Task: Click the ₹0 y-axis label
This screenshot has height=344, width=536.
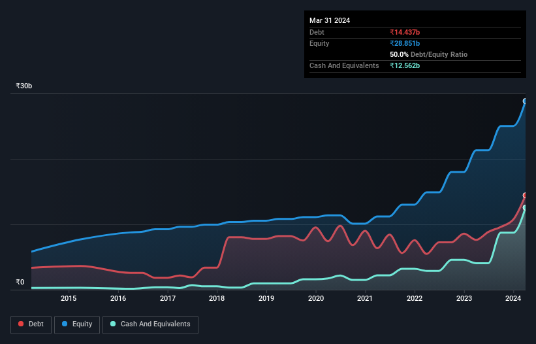Action: tap(20, 282)
